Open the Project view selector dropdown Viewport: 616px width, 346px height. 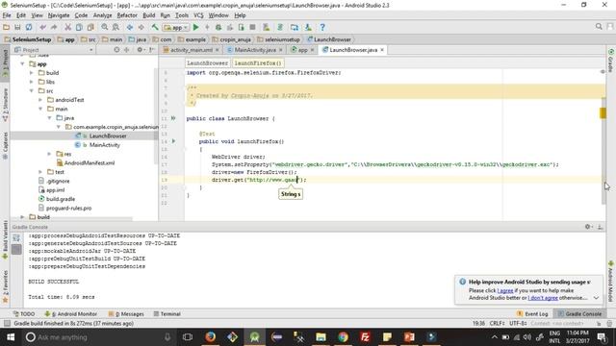(54, 50)
